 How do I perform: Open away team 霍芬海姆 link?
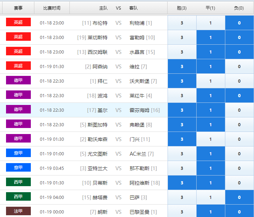pos(140,110)
